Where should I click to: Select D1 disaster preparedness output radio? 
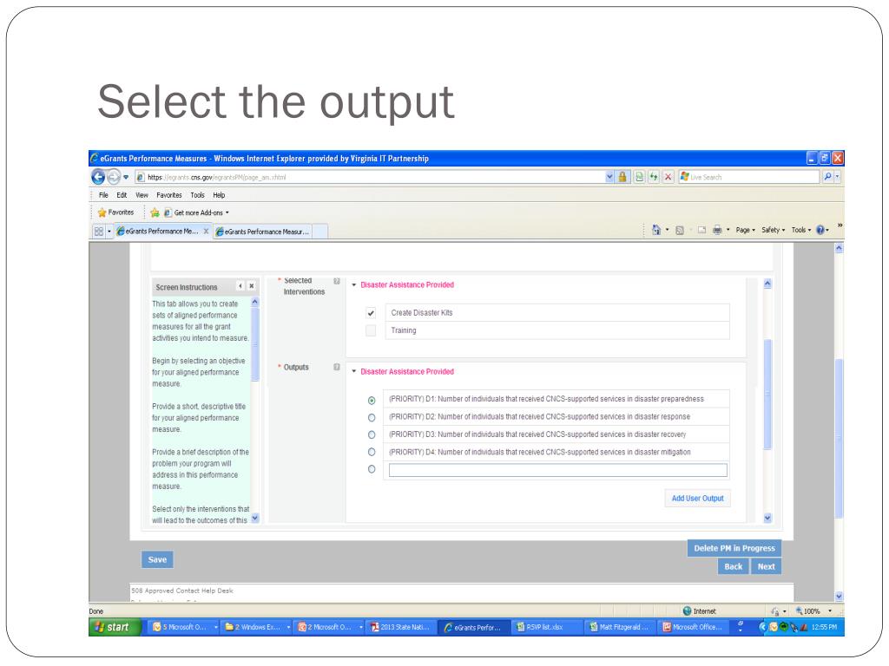372,401
